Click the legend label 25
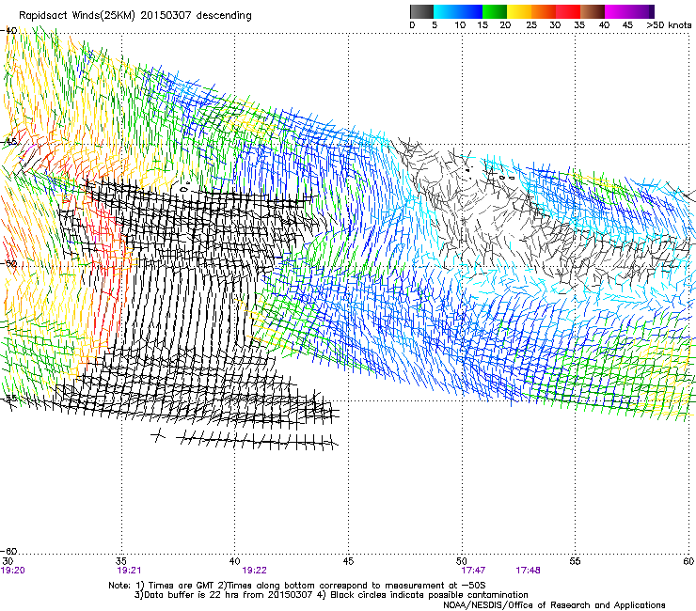696x611 pixels. 531,25
